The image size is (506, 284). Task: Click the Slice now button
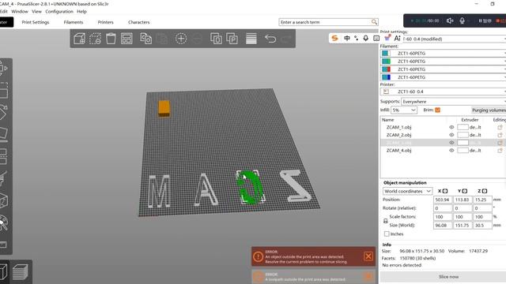(x=448, y=277)
